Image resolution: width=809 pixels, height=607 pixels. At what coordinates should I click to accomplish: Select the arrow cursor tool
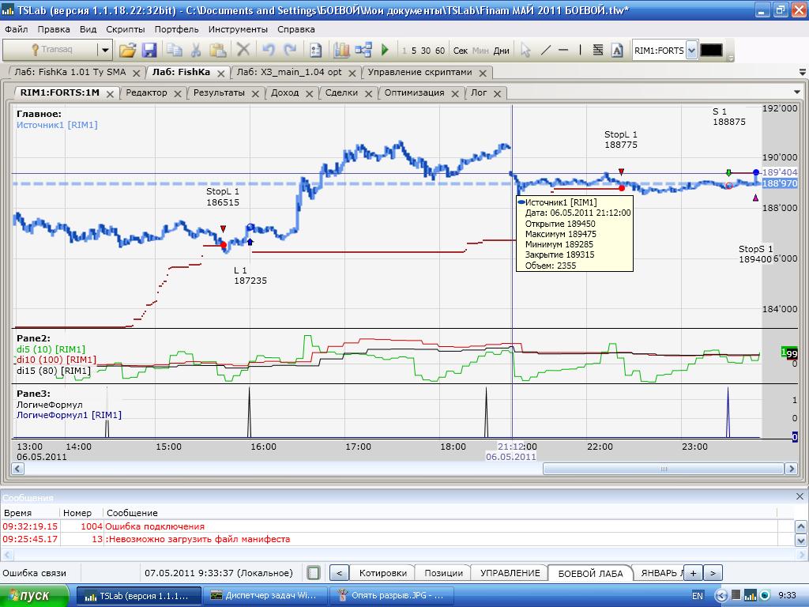pyautogui.click(x=525, y=50)
